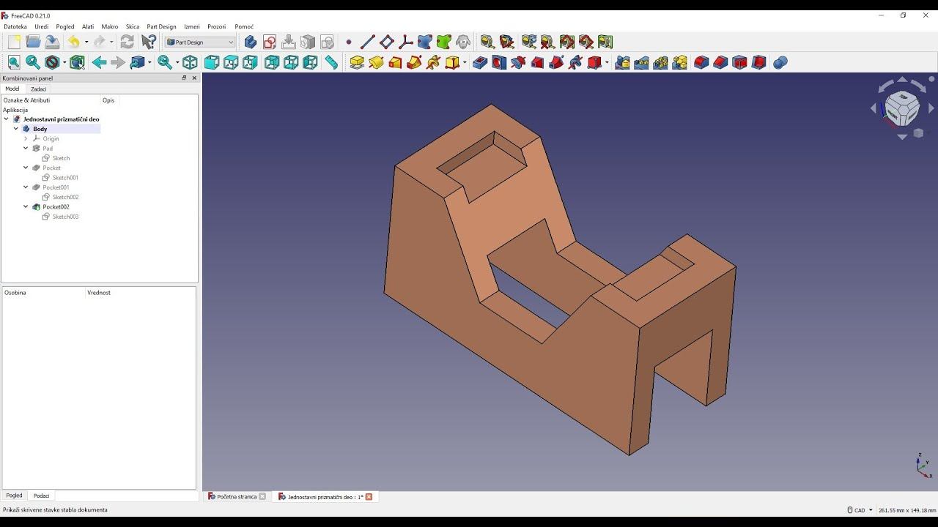Click the Fillet tool icon
Screen dimensions: 938x527
pos(701,63)
